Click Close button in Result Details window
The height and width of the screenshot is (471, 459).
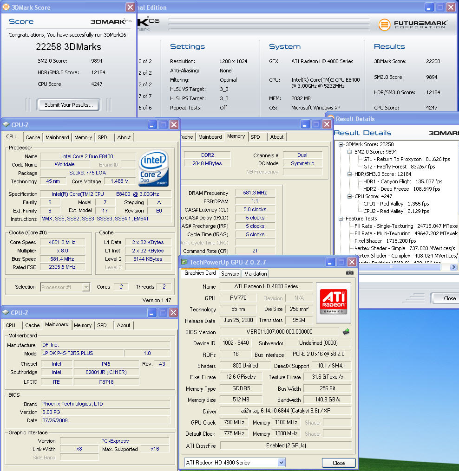click(445, 298)
